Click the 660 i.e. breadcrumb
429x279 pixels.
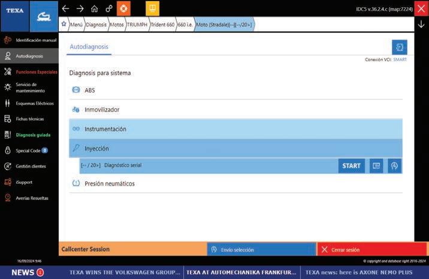[185, 25]
